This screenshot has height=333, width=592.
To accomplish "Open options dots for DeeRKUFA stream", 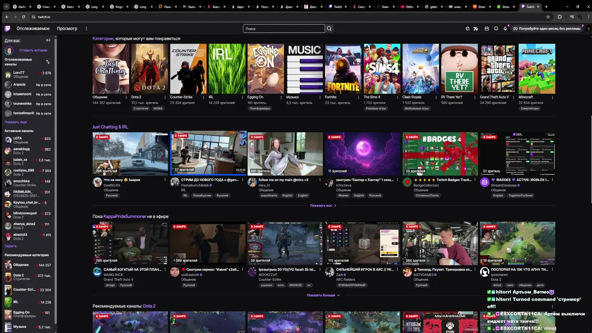I will coord(165,180).
